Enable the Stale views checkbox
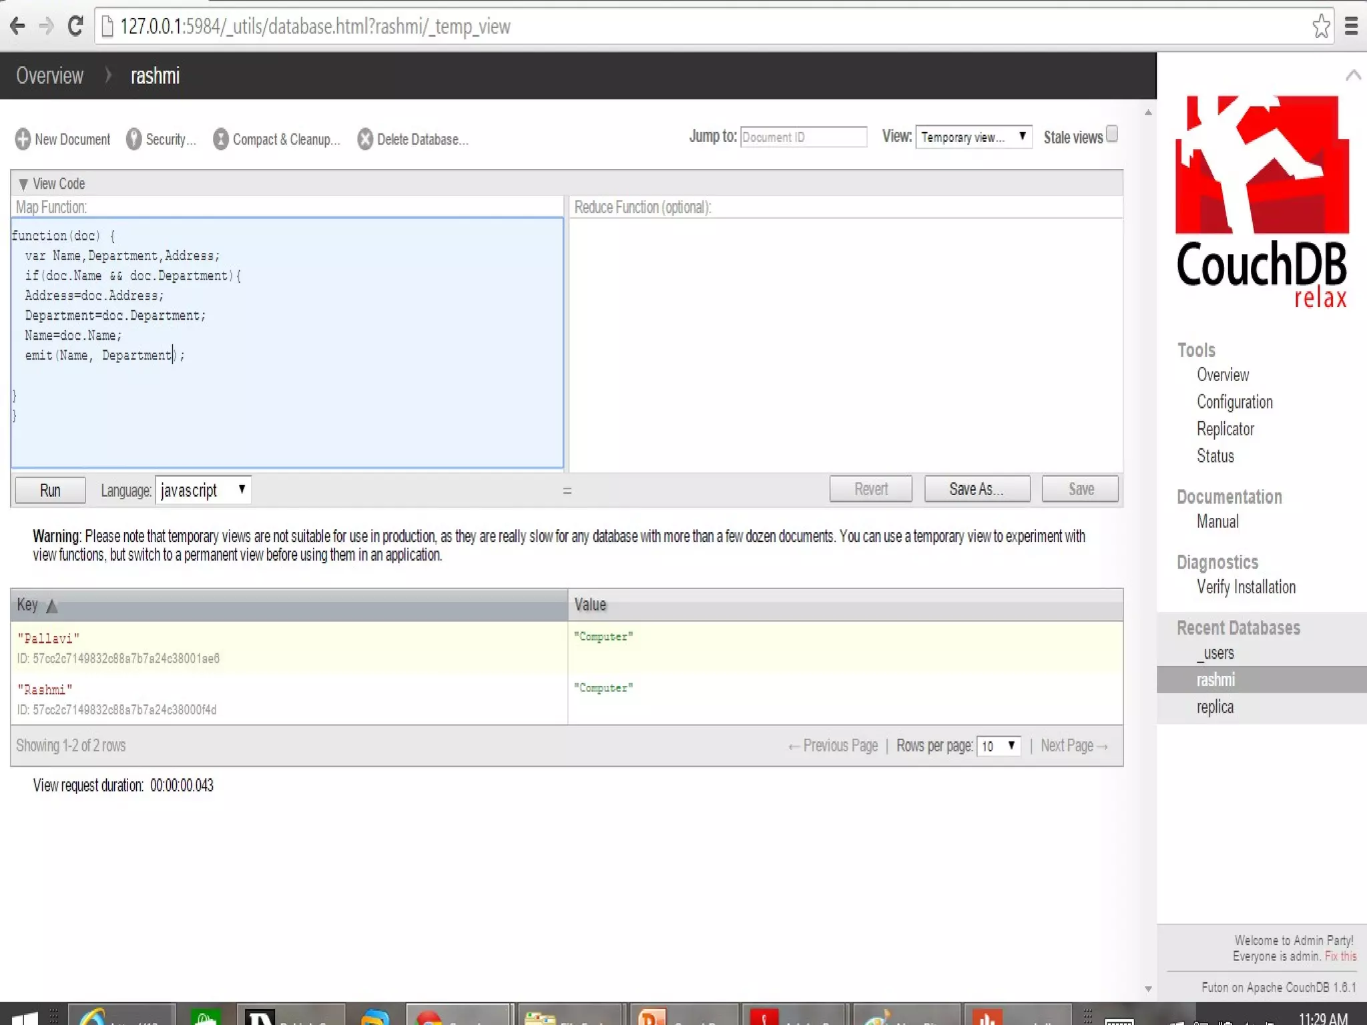The height and width of the screenshot is (1025, 1367). tap(1112, 133)
